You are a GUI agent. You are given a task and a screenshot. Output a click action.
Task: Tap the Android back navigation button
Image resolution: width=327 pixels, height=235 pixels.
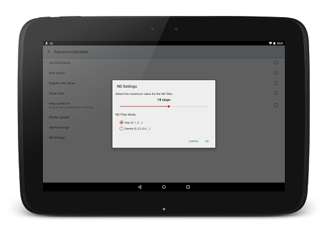click(x=139, y=187)
